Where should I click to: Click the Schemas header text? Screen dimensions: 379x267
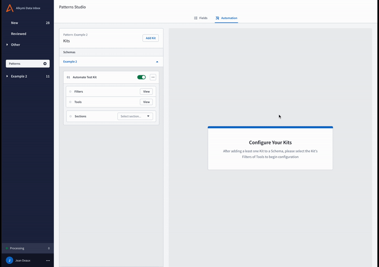coord(69,52)
